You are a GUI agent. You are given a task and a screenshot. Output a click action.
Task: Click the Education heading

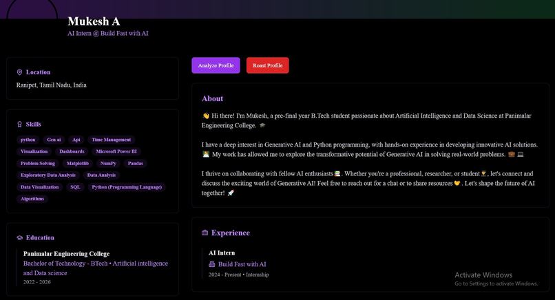[x=40, y=238]
